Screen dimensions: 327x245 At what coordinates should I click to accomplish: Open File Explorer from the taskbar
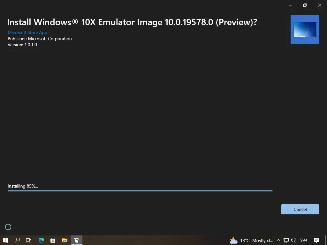coord(65,240)
